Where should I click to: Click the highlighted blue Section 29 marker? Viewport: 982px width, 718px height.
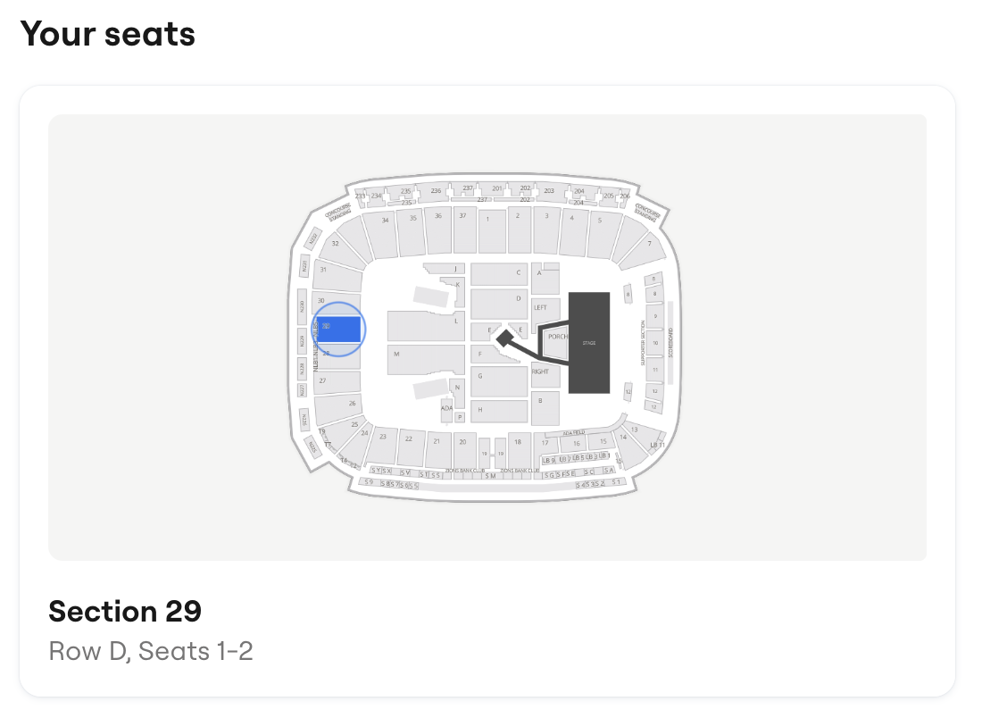[x=339, y=329]
